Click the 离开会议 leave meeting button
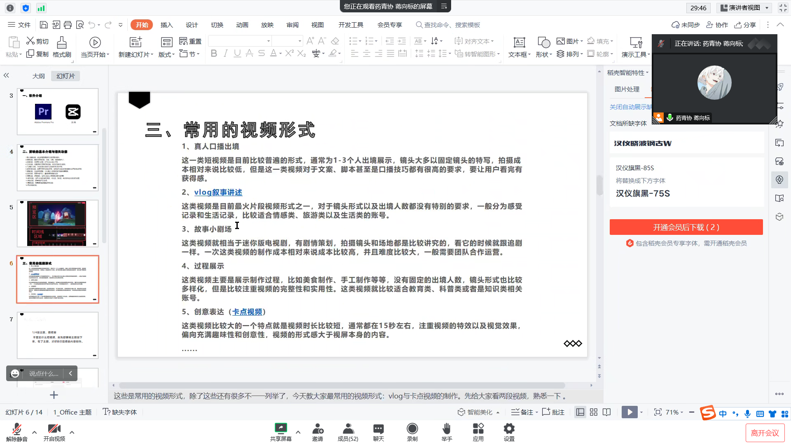This screenshot has width=791, height=445. (x=765, y=433)
